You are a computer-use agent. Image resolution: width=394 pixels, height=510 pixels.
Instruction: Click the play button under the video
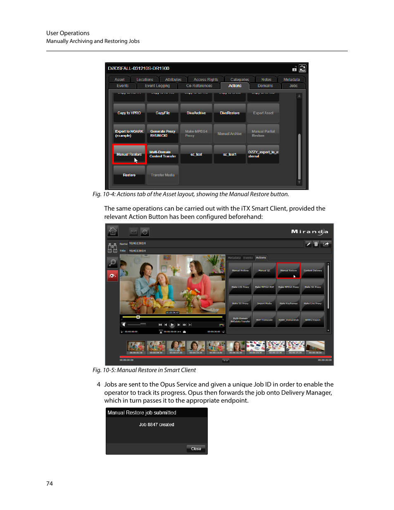click(172, 325)
